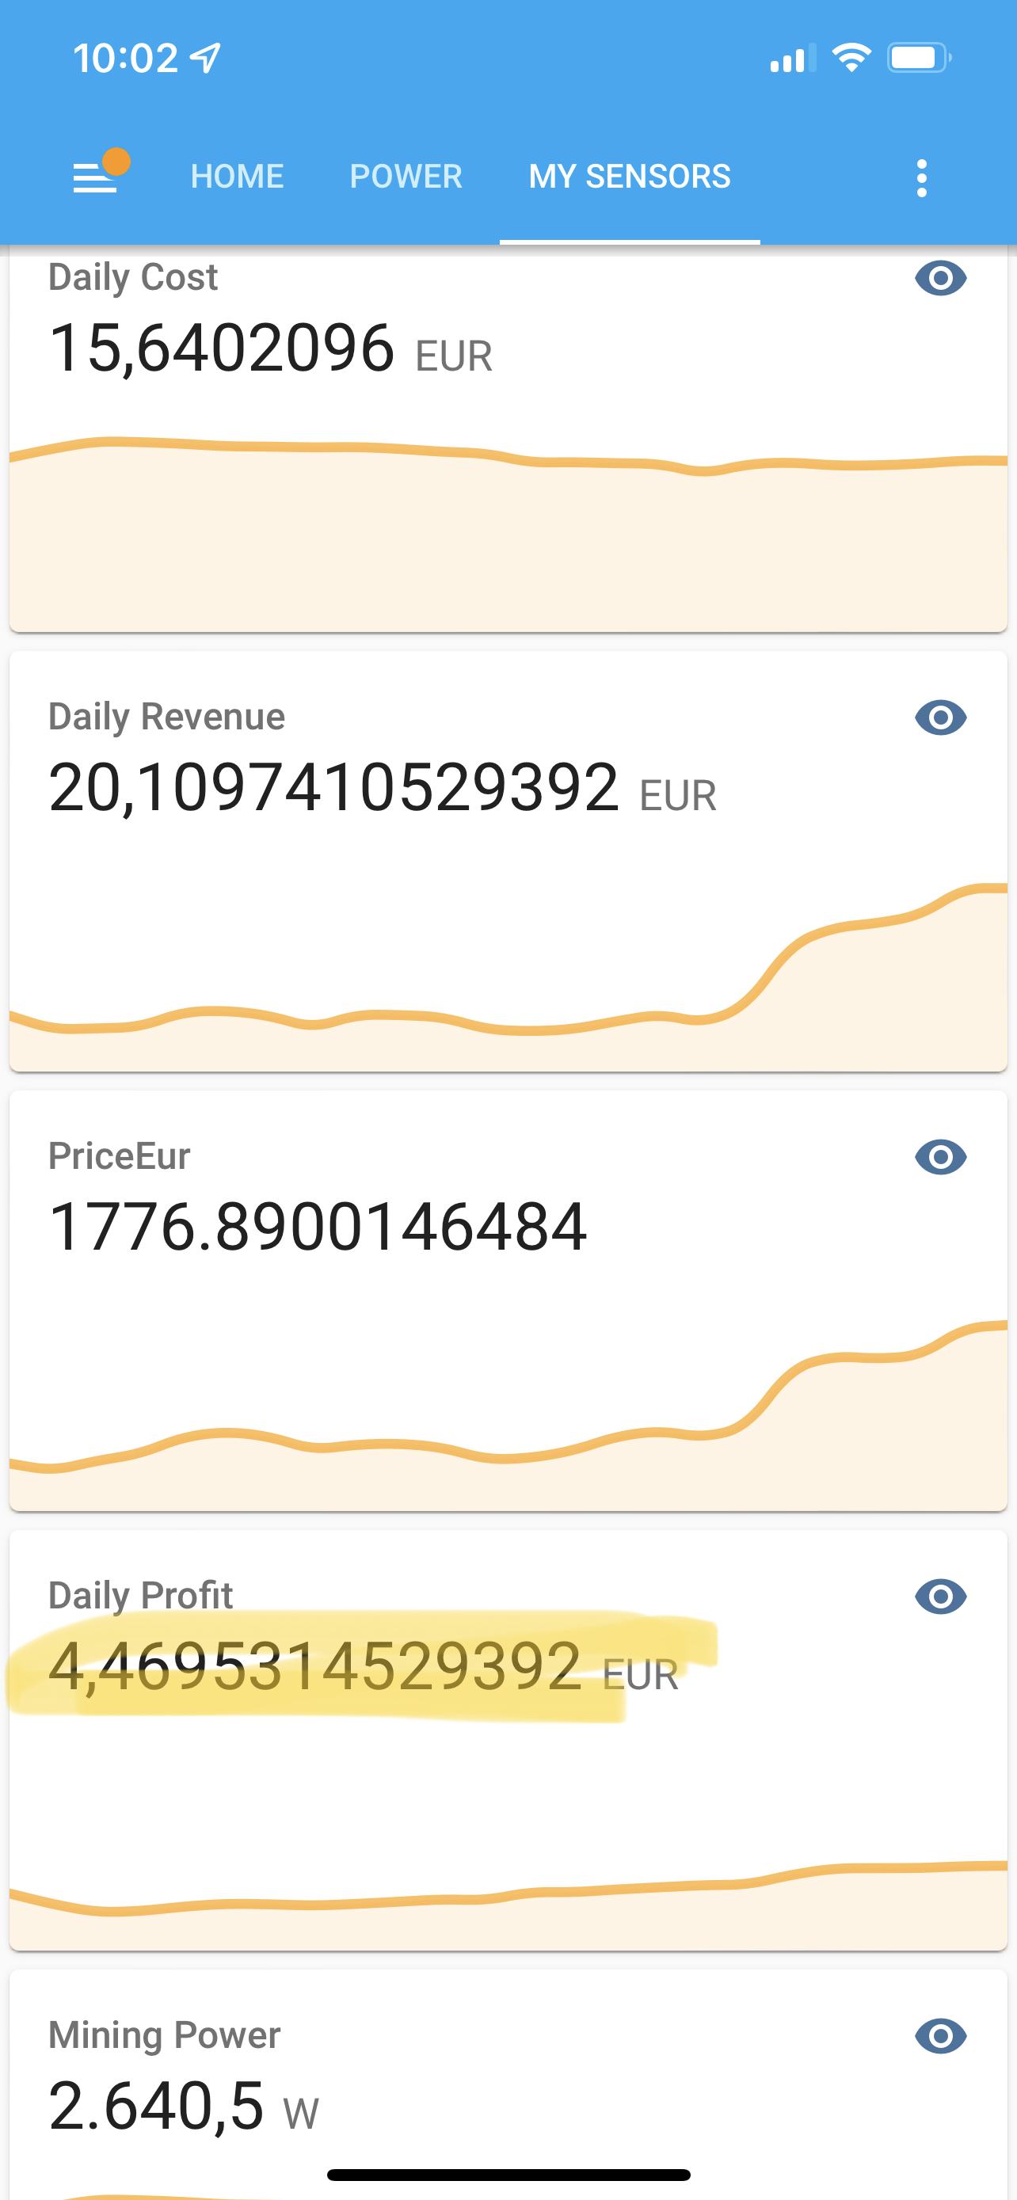Viewport: 1017px width, 2200px height.
Task: Toggle eye icon on PriceEur card
Action: (x=940, y=1157)
